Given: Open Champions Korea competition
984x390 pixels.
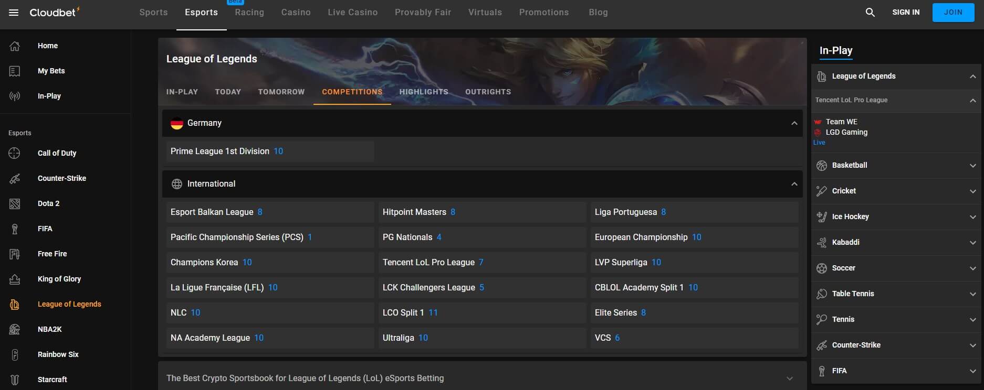Looking at the screenshot, I should [x=270, y=262].
